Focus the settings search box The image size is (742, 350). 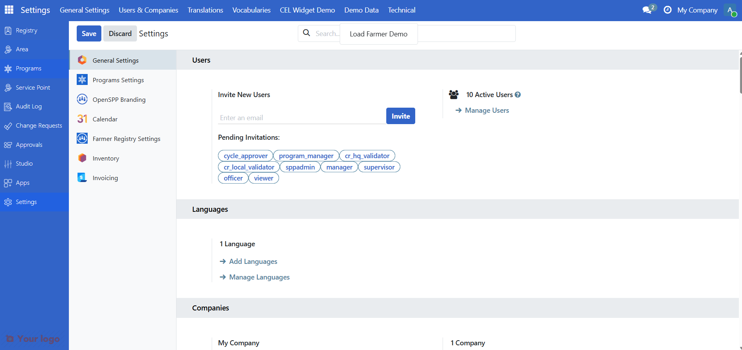(x=407, y=33)
